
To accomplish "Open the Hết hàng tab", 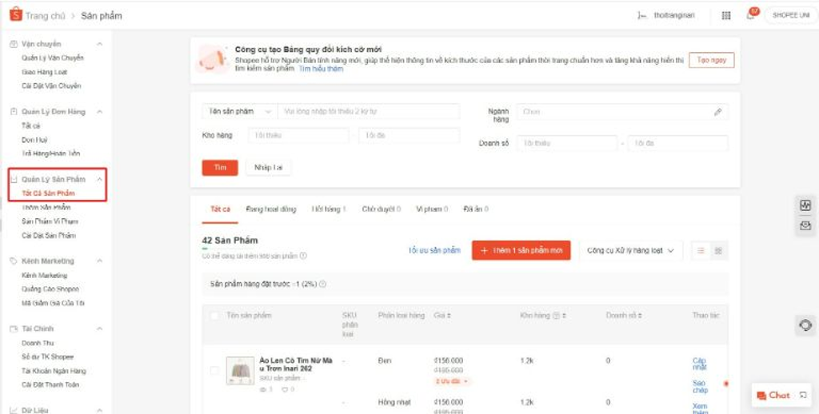I will click(329, 209).
